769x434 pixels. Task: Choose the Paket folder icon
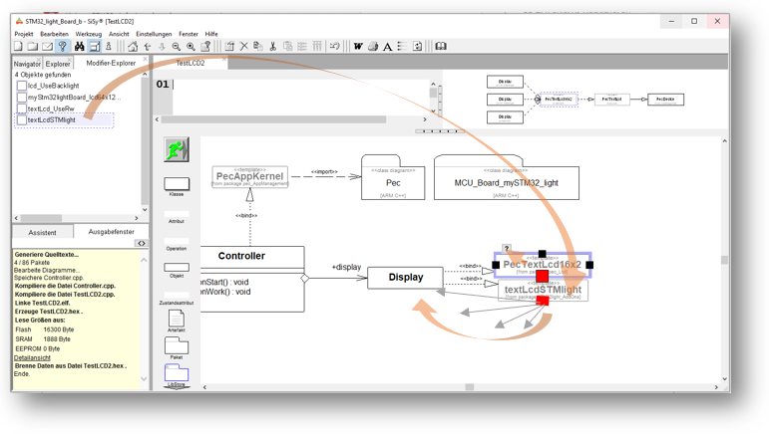177,346
